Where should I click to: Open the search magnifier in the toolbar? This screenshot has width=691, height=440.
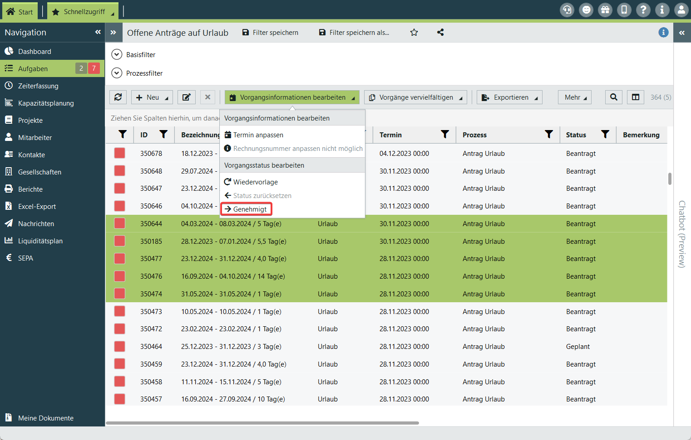pos(613,97)
